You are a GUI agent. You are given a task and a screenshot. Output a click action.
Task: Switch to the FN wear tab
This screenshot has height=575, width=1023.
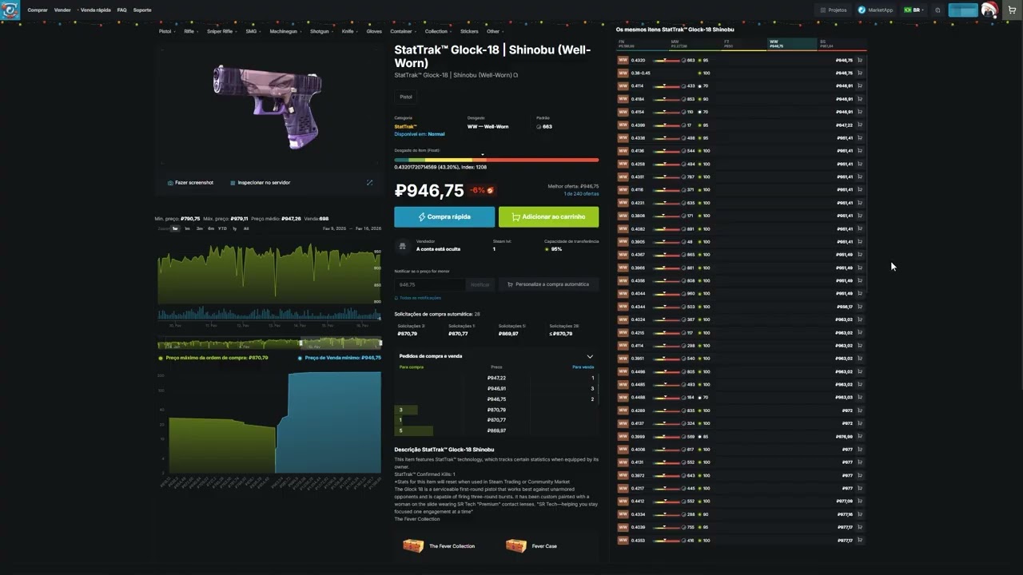[x=642, y=43]
